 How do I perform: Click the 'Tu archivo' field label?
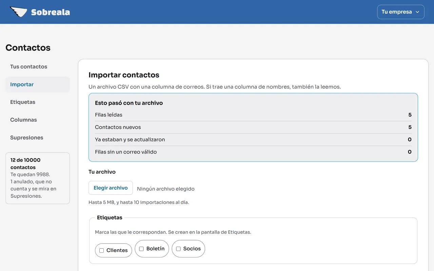(x=102, y=172)
